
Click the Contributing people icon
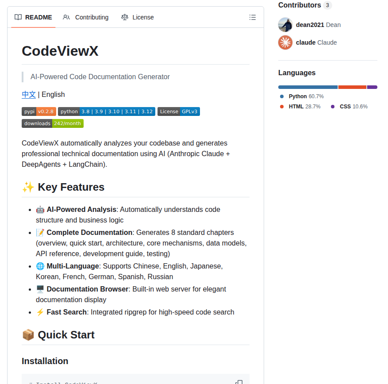tap(66, 17)
